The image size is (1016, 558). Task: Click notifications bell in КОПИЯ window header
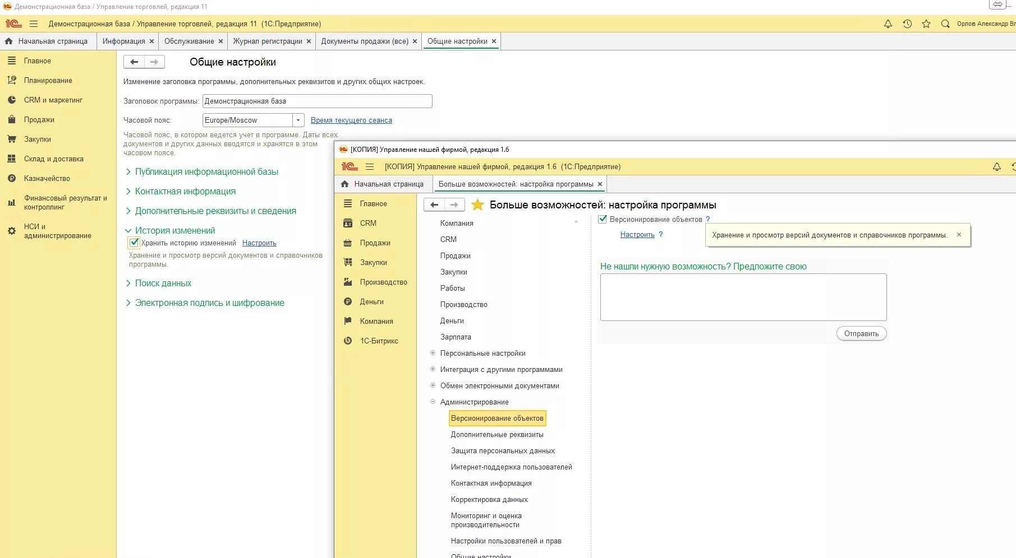(997, 167)
